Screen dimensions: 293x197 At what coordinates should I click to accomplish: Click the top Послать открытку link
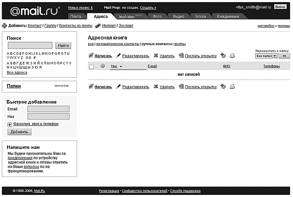click(200, 56)
